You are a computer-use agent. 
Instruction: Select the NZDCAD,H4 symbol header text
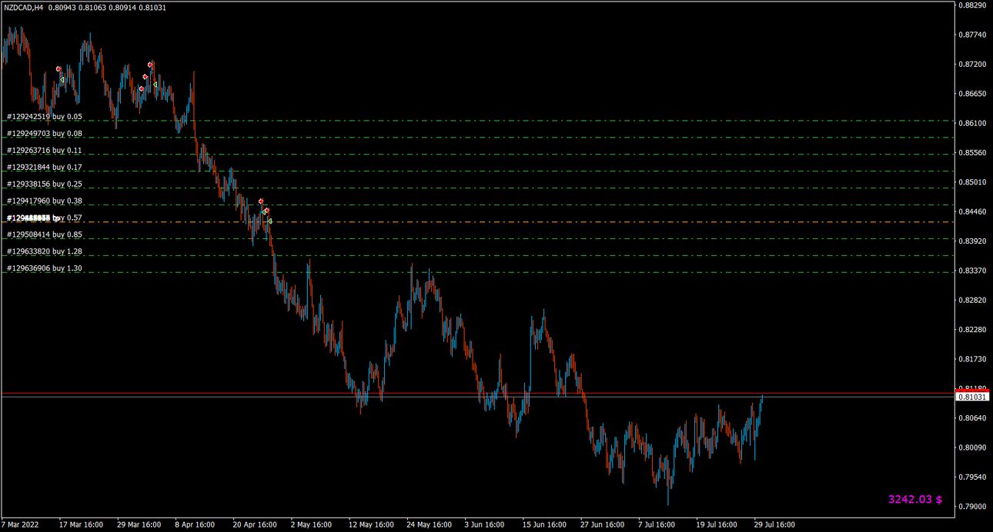coord(23,8)
